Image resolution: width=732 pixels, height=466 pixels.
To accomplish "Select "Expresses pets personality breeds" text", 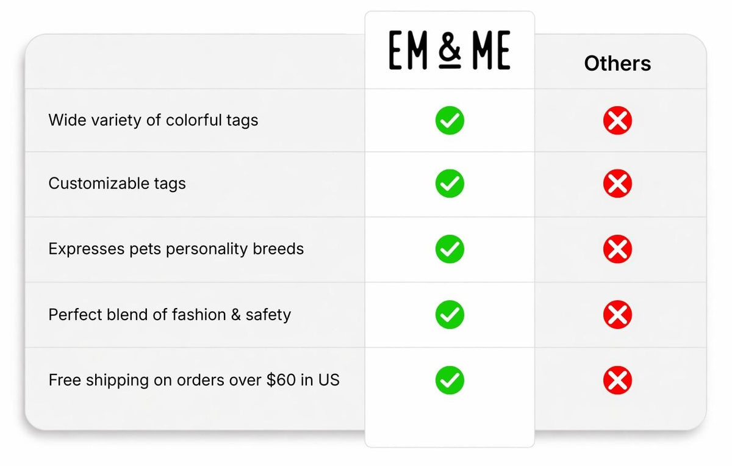I will [176, 249].
